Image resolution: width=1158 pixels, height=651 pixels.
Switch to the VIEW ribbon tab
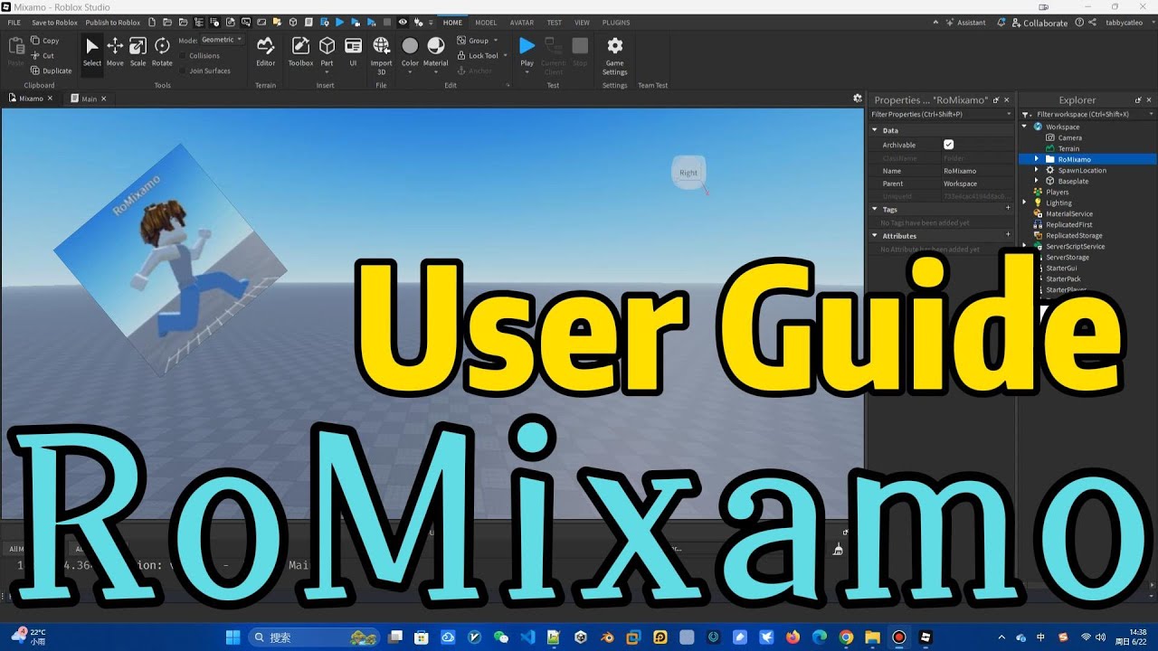tap(582, 23)
